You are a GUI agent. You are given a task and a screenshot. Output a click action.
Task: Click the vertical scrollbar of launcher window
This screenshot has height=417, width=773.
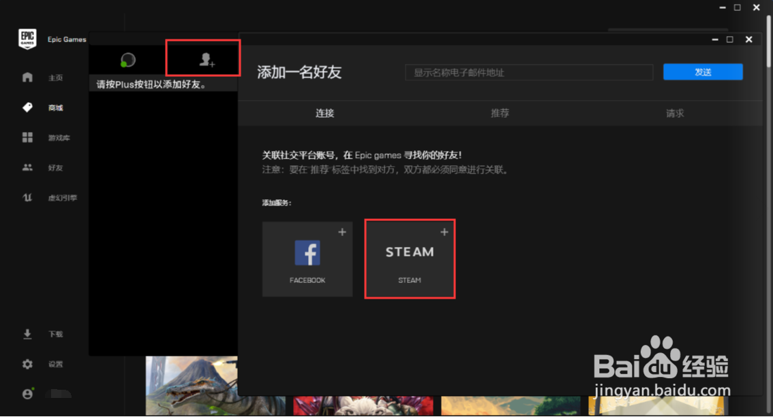768,41
